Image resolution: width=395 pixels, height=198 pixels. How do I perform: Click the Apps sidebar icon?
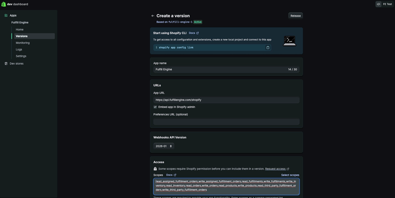[6, 16]
